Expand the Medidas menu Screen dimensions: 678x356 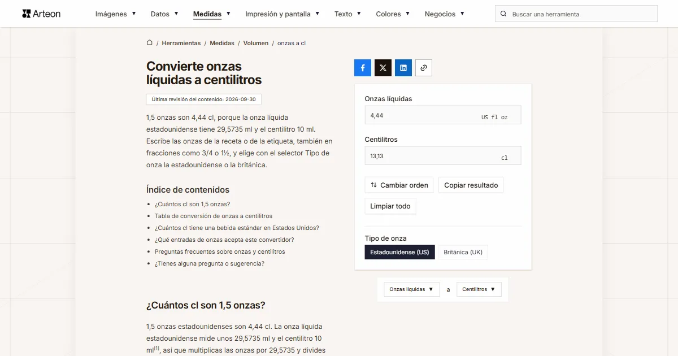tap(212, 14)
